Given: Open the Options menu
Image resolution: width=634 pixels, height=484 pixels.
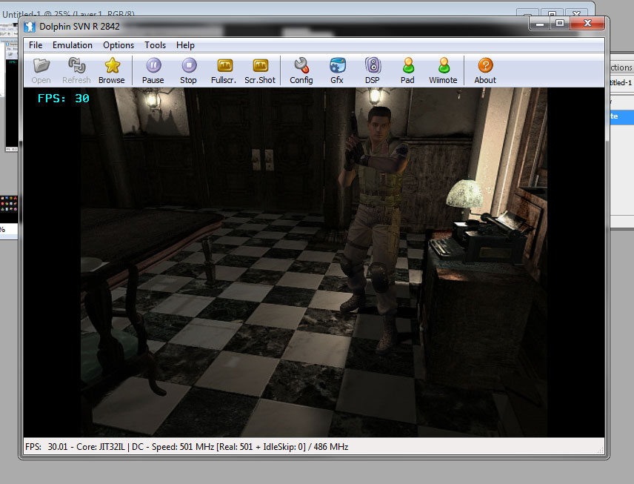Looking at the screenshot, I should point(119,45).
